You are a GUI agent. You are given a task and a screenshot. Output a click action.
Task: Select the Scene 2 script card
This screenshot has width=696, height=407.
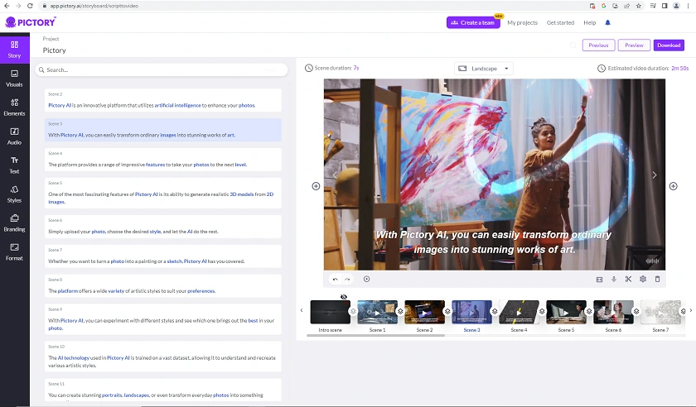coord(163,100)
